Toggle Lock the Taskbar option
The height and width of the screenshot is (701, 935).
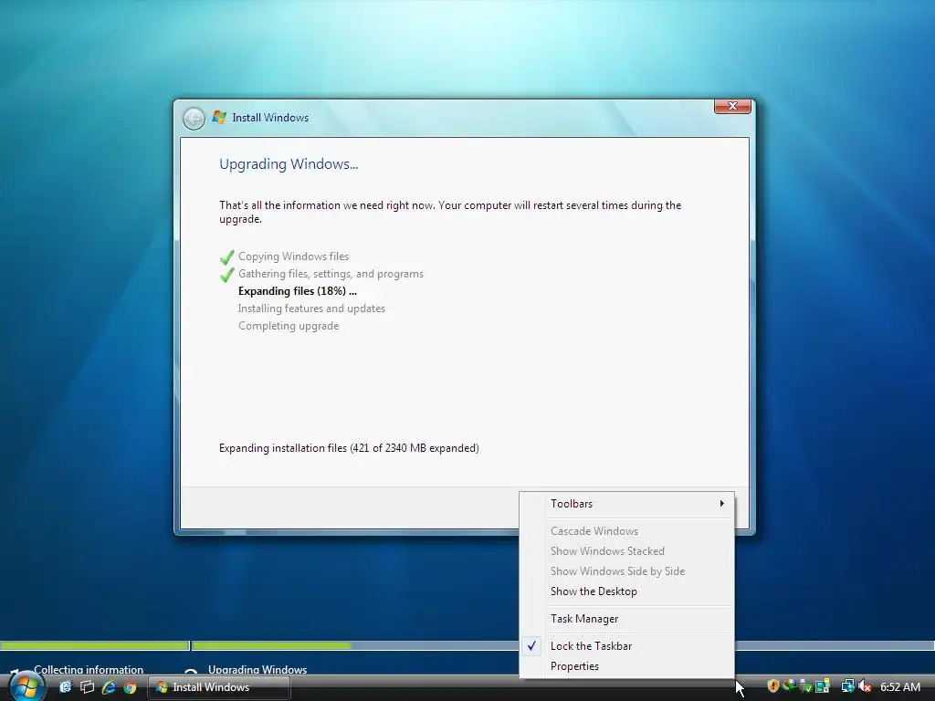(626, 646)
